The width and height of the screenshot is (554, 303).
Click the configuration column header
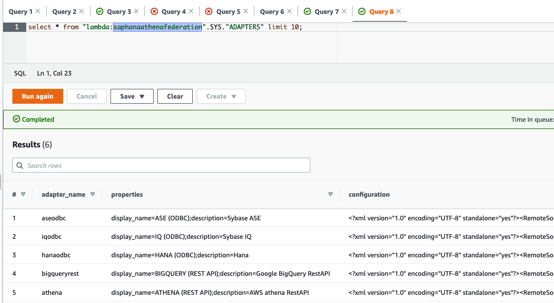(369, 195)
